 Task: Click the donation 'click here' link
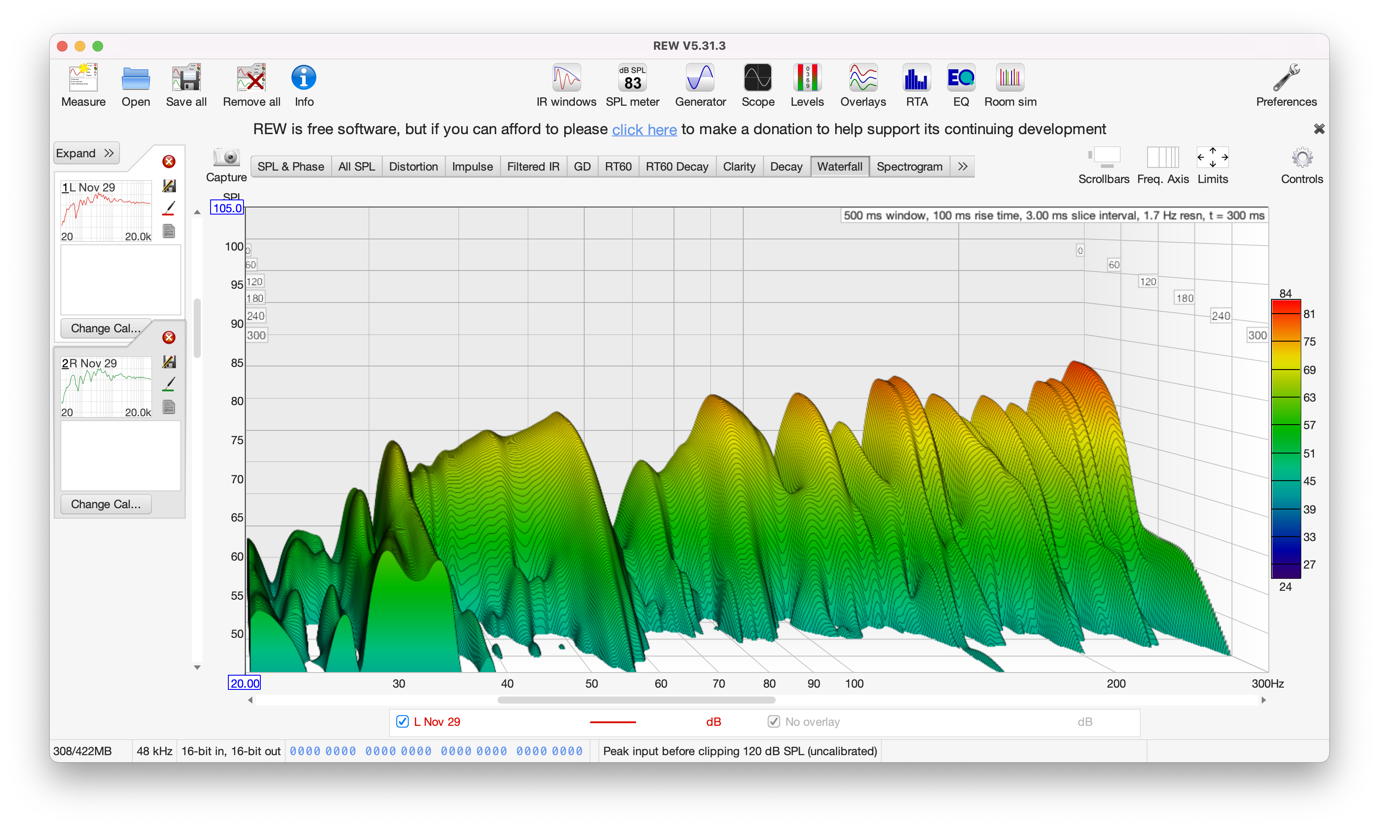pos(644,129)
